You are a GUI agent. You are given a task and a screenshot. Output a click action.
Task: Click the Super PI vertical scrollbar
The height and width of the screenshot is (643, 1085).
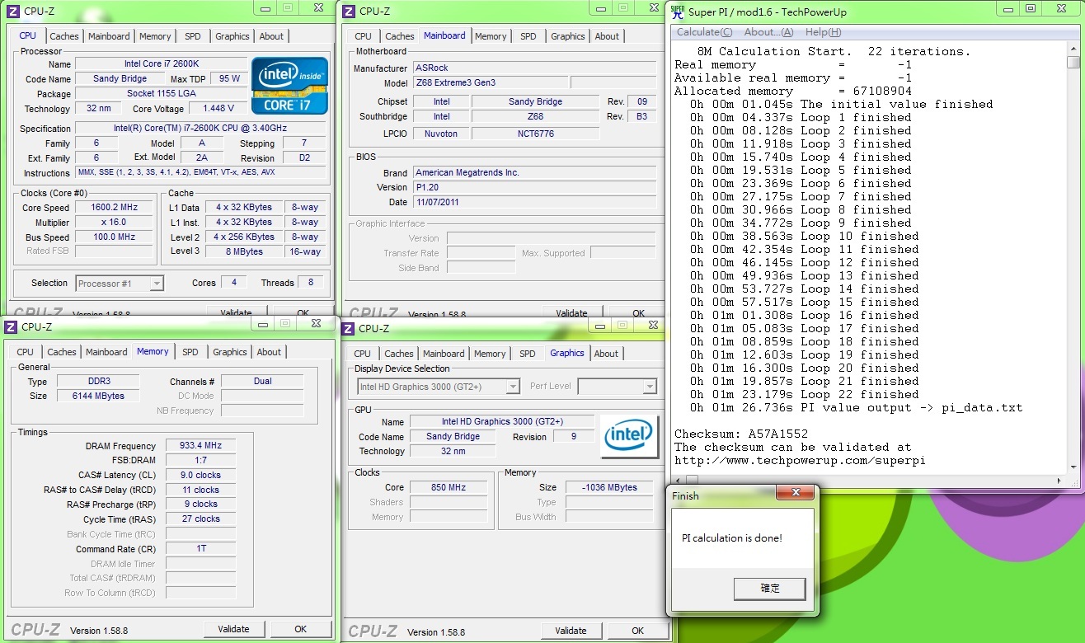tap(1073, 259)
